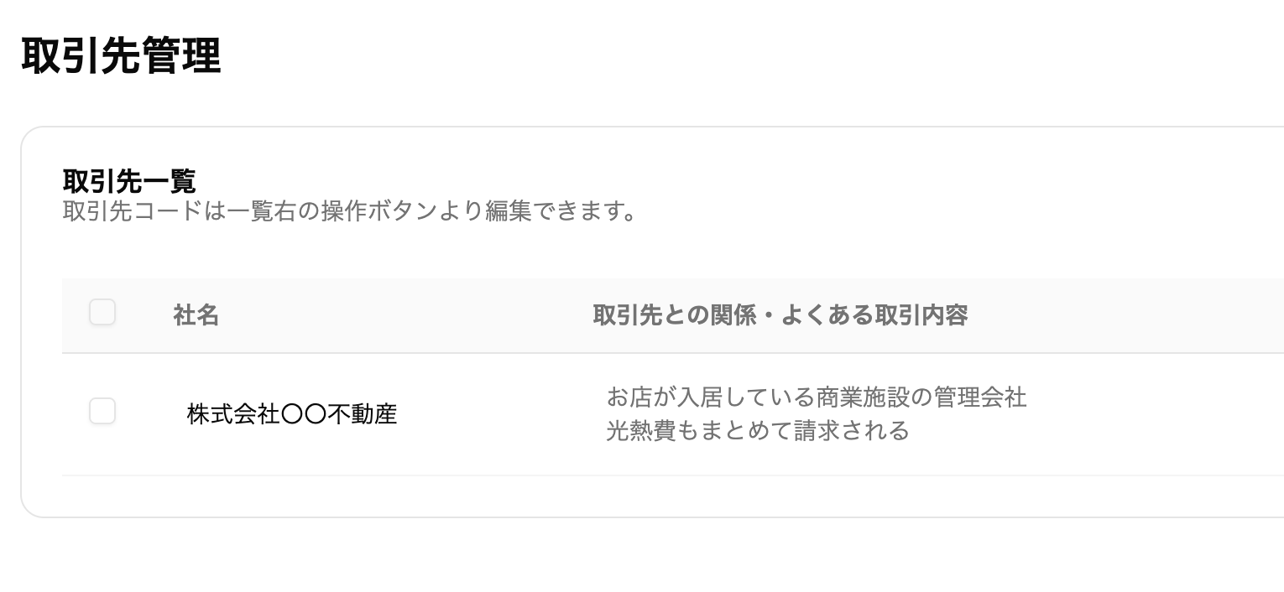Toggle selection for the only vendor row

[102, 411]
